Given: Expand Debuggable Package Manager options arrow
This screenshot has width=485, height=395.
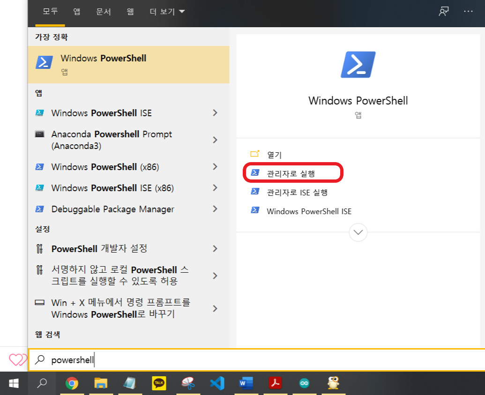Looking at the screenshot, I should point(215,209).
